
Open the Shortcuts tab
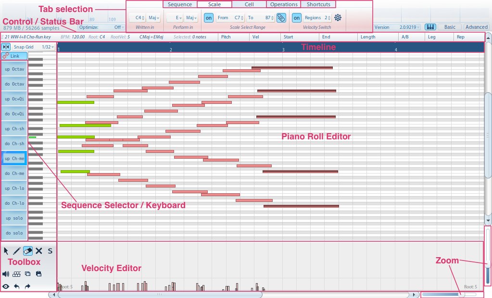coord(318,4)
